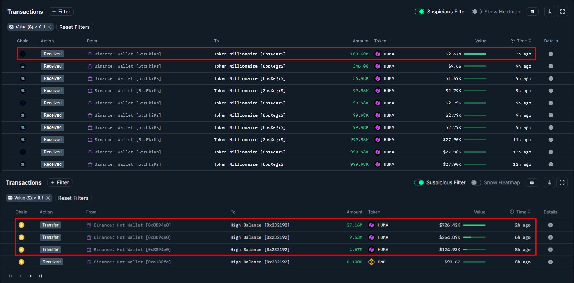Viewport: 574px width, 283px height.
Task: Click value $726.42K in lower panel
Action: 450,225
